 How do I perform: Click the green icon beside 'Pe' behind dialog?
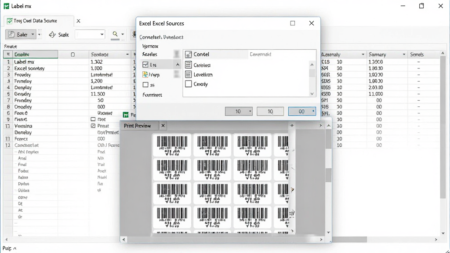coord(126,115)
